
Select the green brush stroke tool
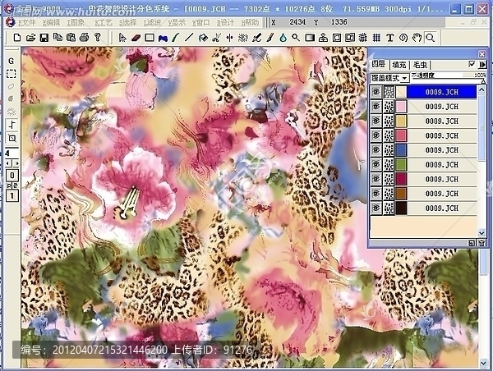(x=176, y=38)
